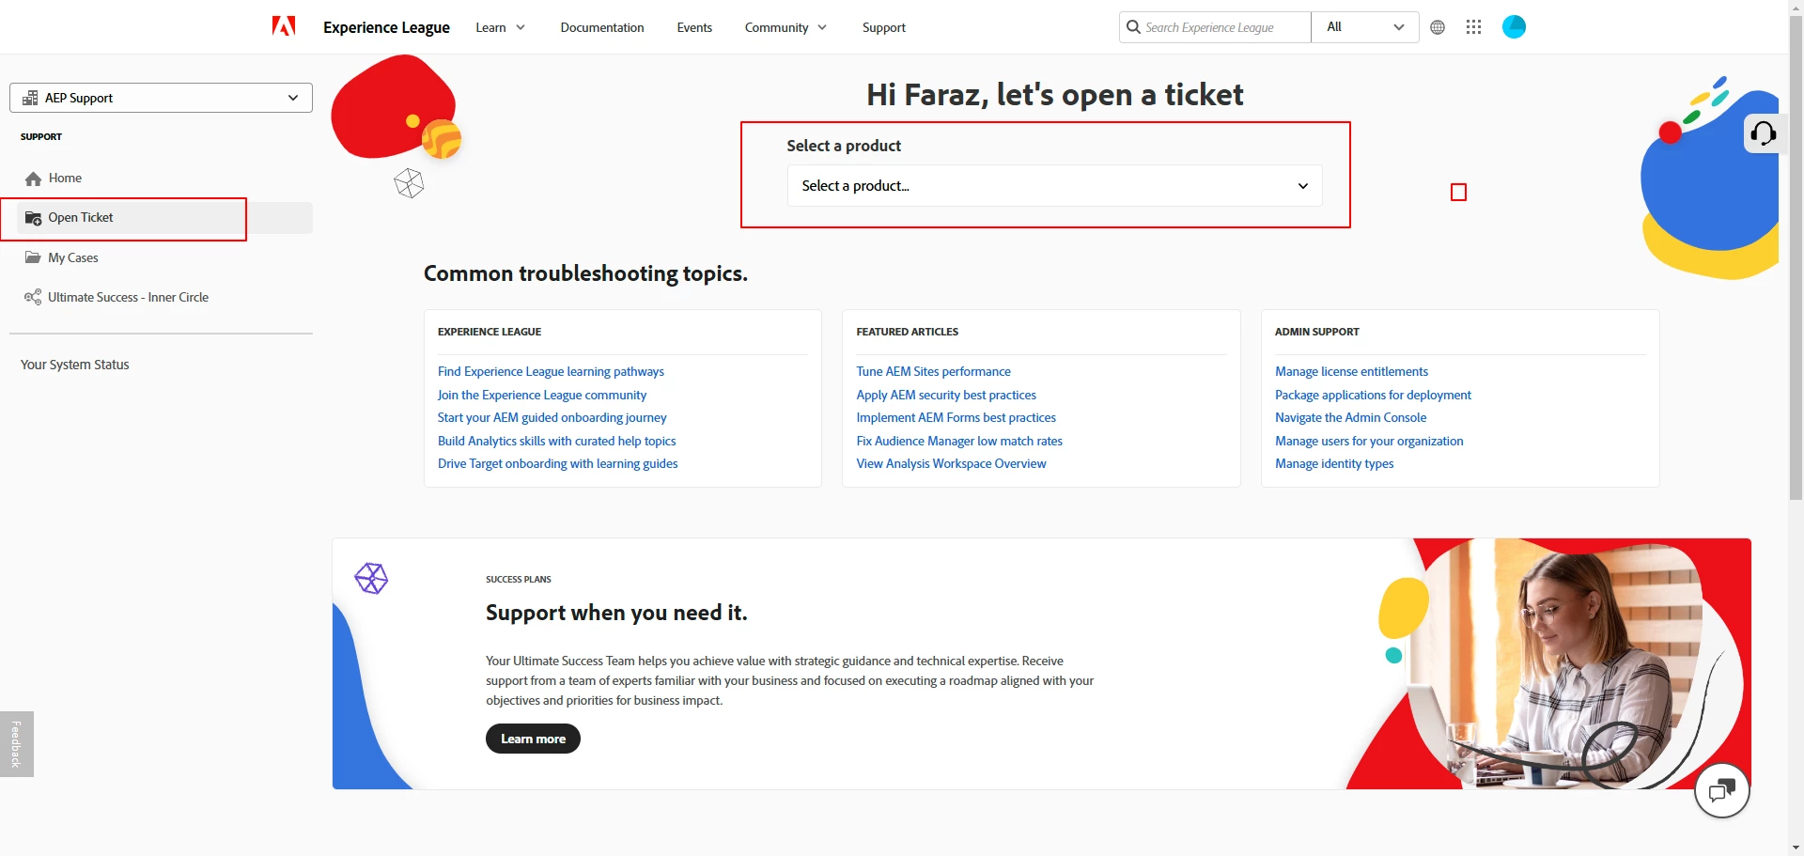Open Manage identity types
Screen dimensions: 1804x856
pos(1334,464)
